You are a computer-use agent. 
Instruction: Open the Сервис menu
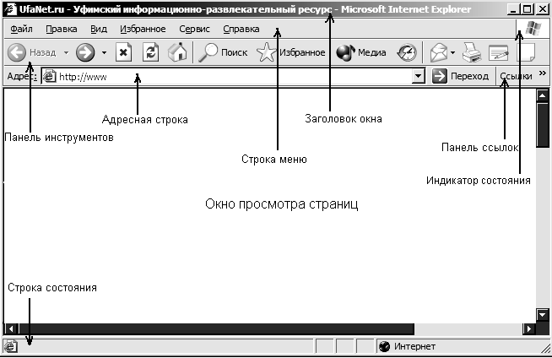[x=194, y=29]
